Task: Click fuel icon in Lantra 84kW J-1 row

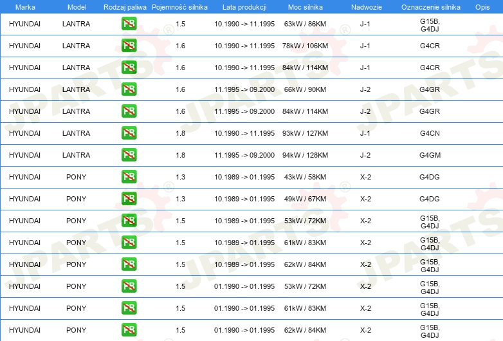Action: coord(129,68)
